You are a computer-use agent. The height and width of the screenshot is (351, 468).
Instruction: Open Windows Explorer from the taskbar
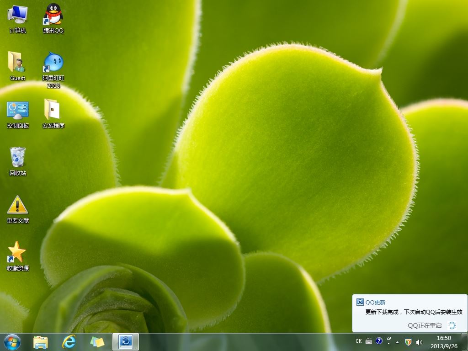point(41,342)
